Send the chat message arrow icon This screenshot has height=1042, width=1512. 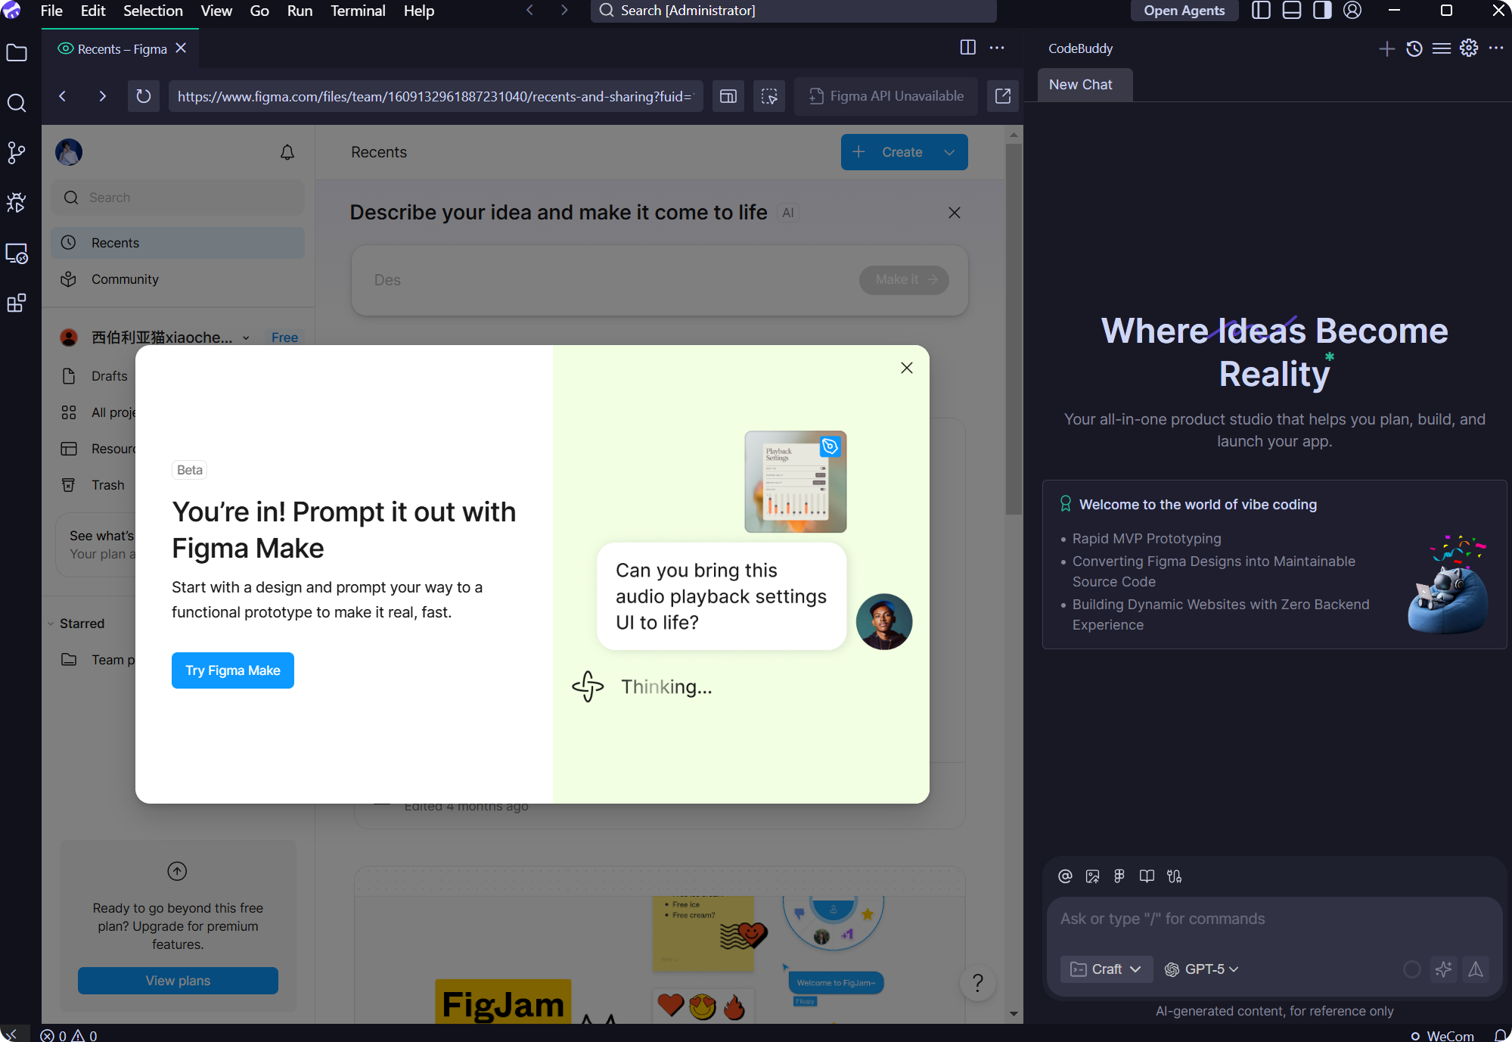pos(1476,969)
